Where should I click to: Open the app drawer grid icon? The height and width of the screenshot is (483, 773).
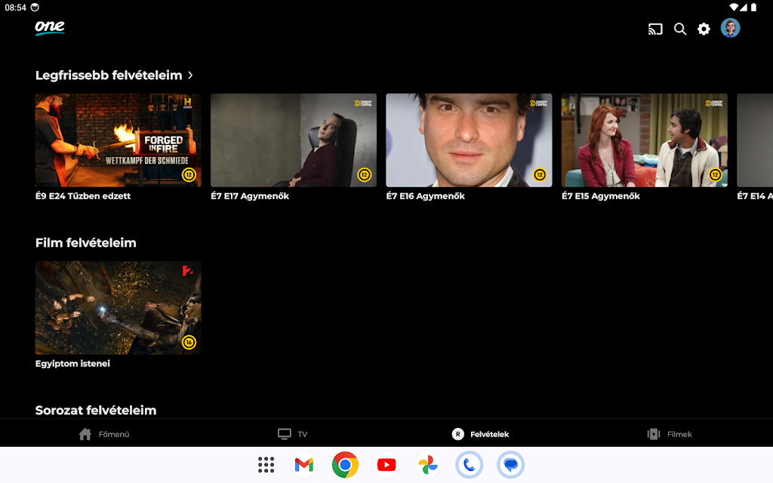coord(266,465)
